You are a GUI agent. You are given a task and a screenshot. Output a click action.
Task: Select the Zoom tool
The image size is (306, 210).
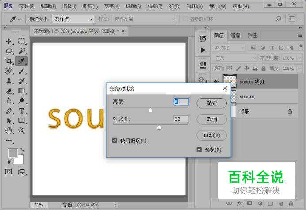(22, 130)
